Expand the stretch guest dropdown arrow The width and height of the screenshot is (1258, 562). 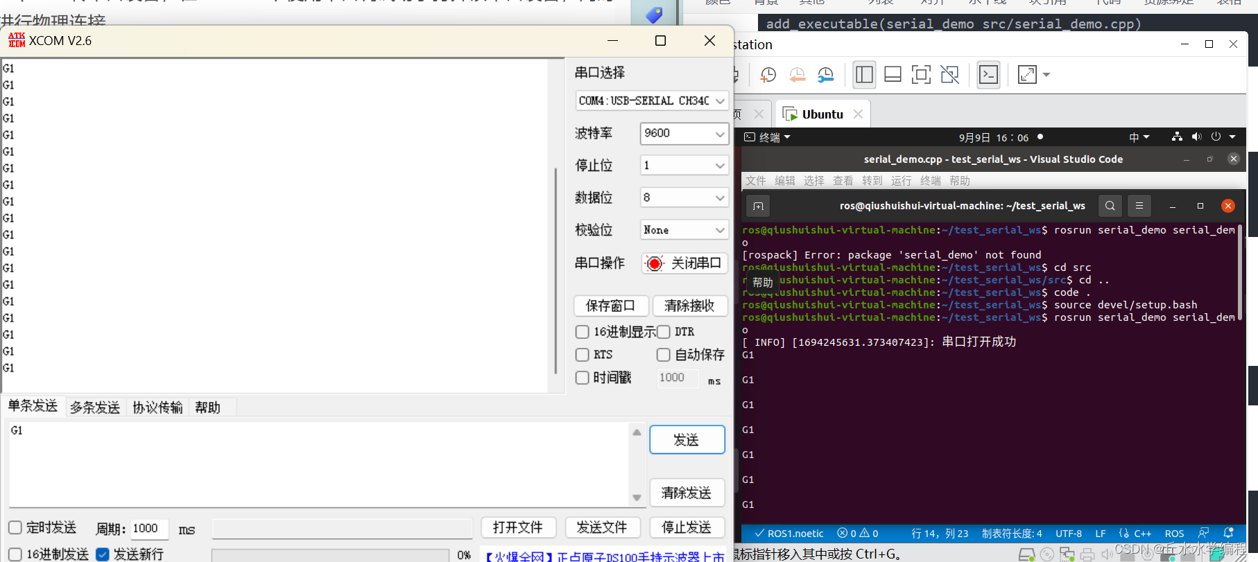pos(1046,75)
